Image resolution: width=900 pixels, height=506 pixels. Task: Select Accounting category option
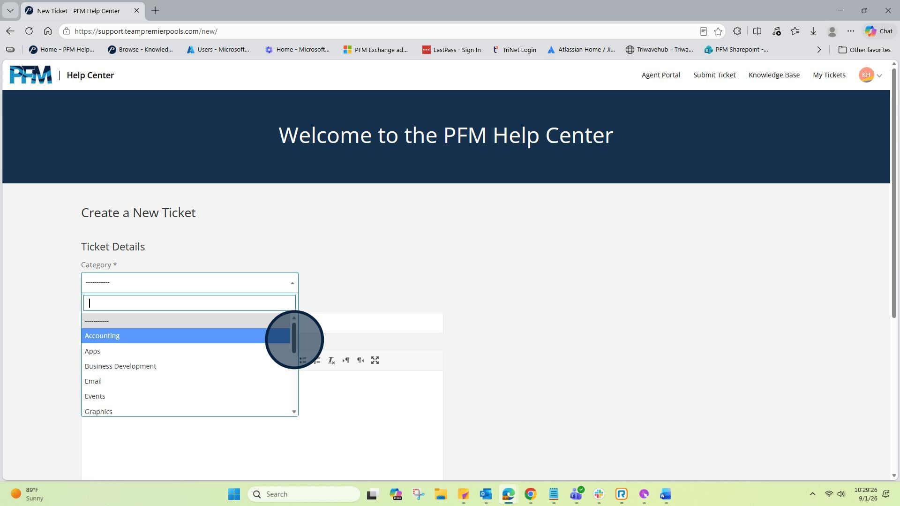tap(186, 336)
